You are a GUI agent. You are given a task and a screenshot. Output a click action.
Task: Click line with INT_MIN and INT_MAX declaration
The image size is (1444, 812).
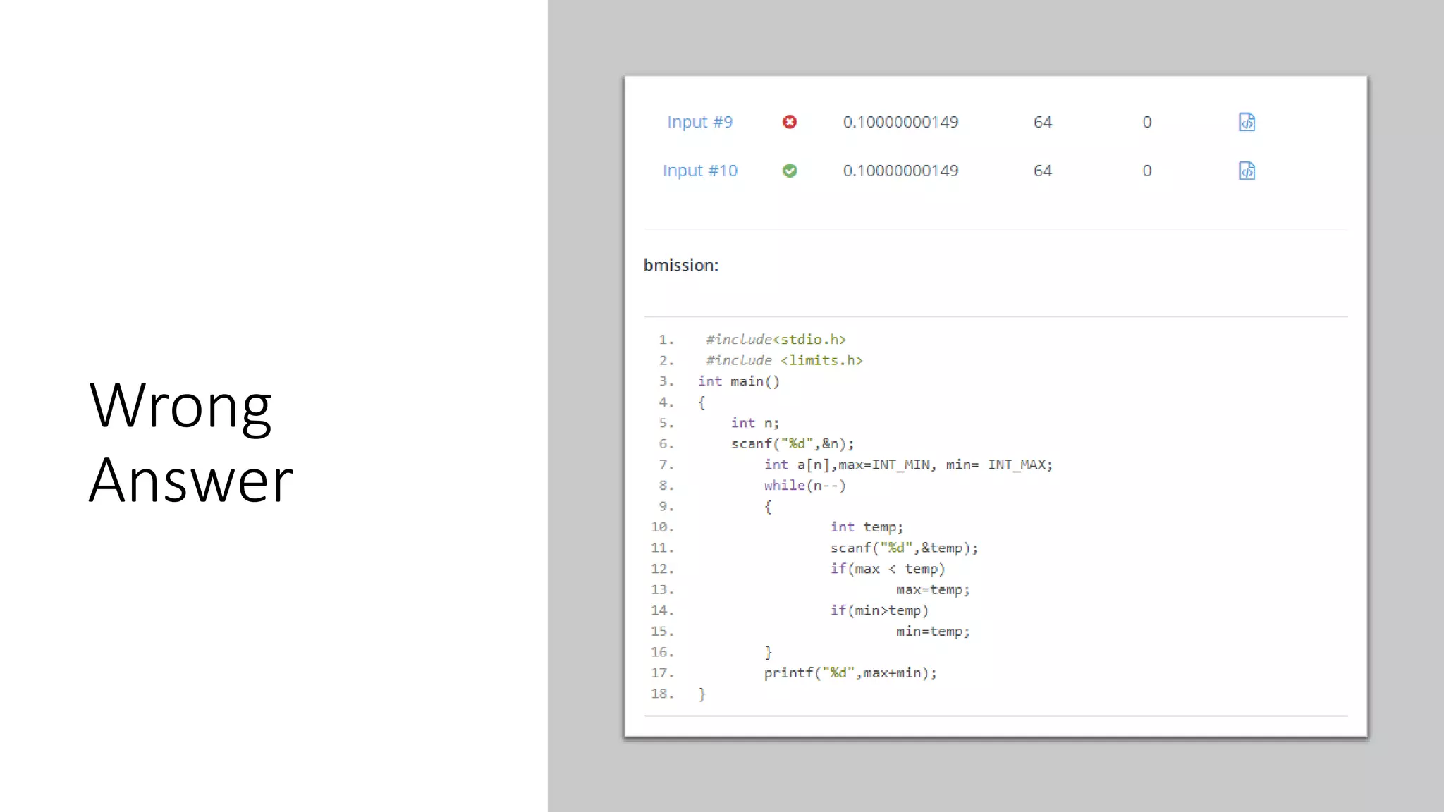pyautogui.click(x=908, y=465)
